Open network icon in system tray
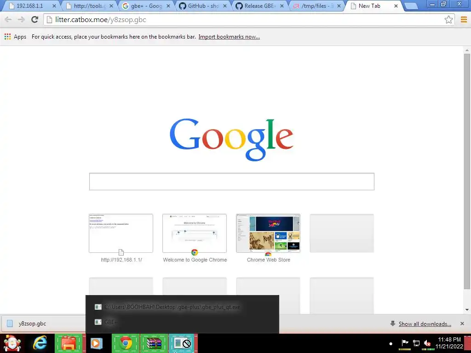The height and width of the screenshot is (353, 471). pos(416,343)
